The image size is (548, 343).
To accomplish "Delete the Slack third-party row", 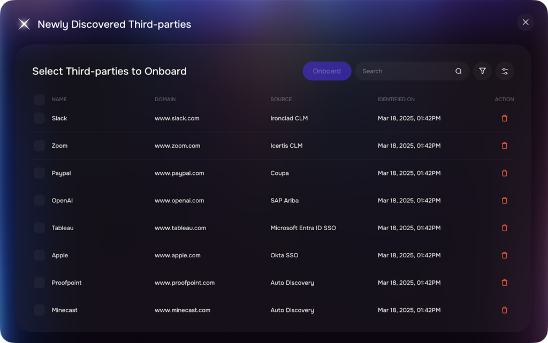I will (x=504, y=118).
